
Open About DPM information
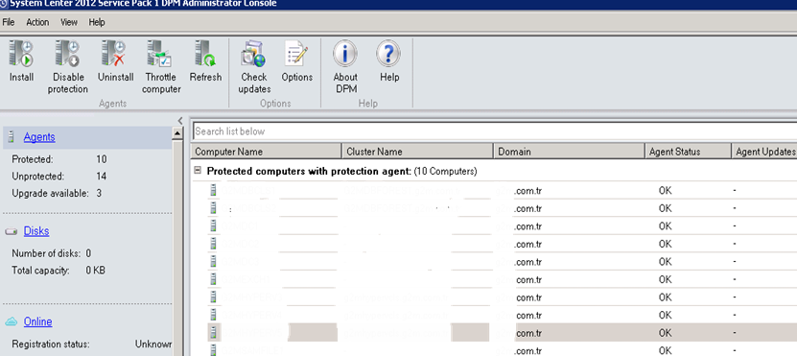(345, 54)
